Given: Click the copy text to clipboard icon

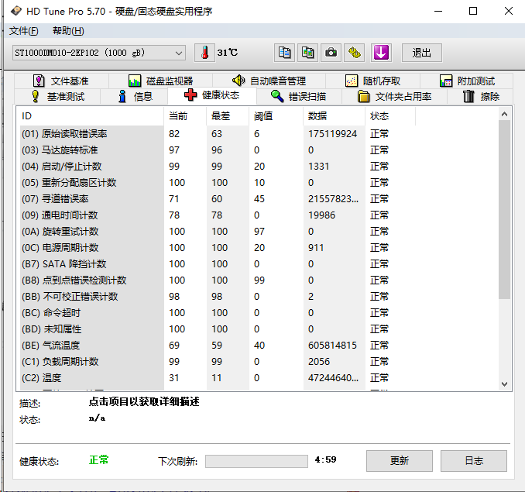Looking at the screenshot, I should click(x=284, y=53).
